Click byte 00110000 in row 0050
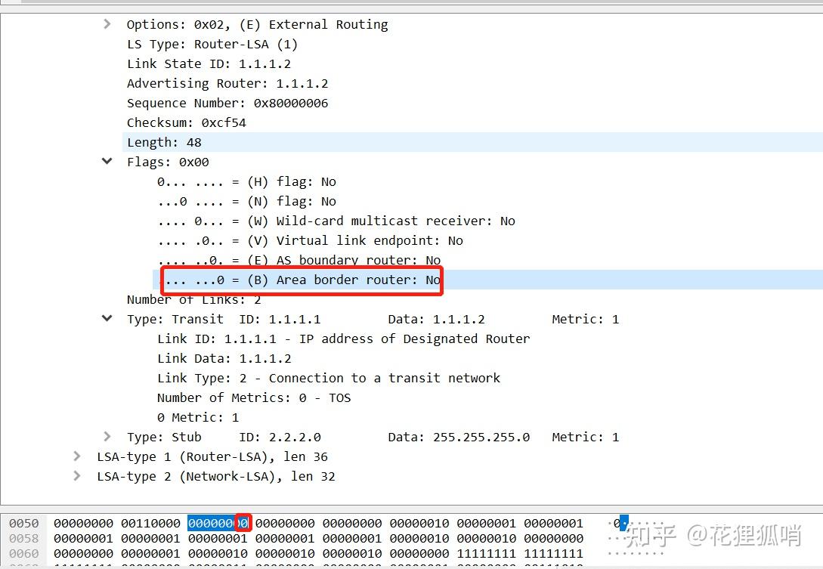Screen dimensions: 823x569 pyautogui.click(x=150, y=524)
